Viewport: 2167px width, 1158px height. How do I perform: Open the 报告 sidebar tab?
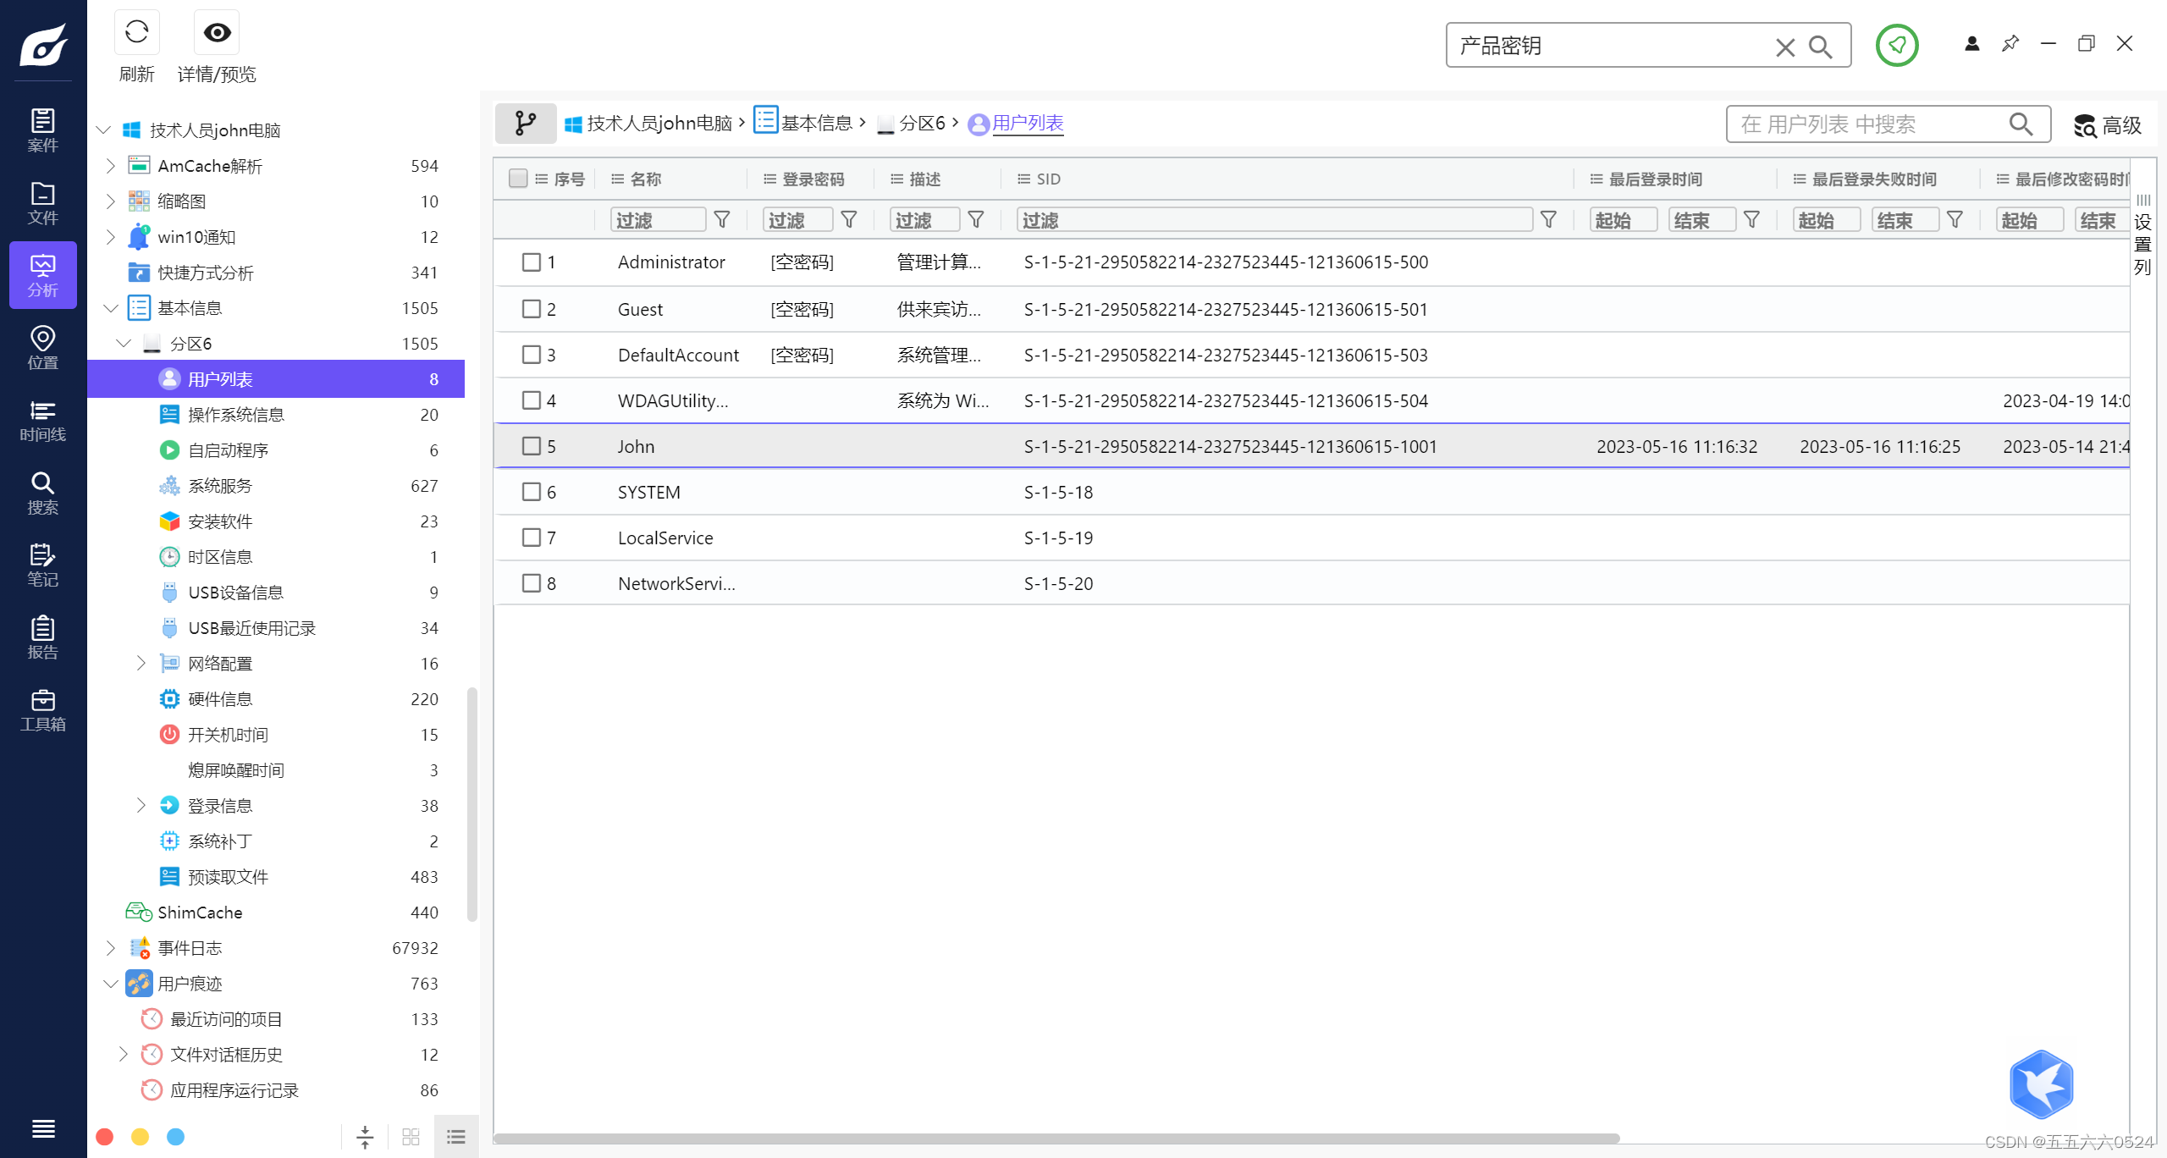point(42,637)
